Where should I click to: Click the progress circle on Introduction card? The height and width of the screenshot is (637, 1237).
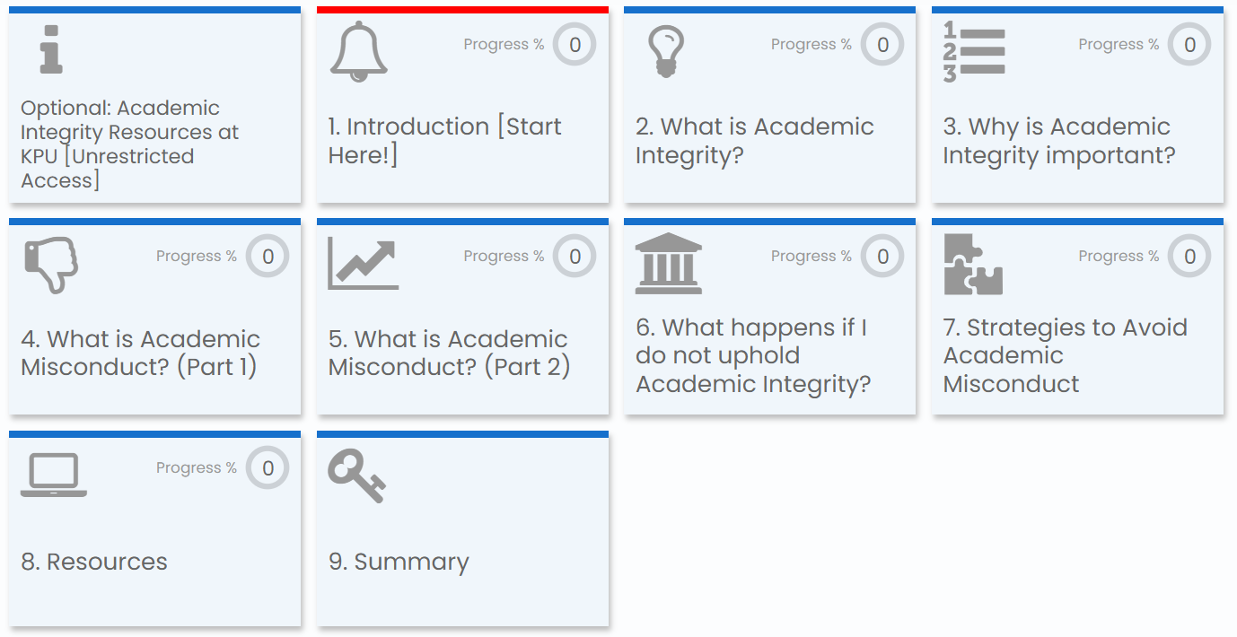575,45
